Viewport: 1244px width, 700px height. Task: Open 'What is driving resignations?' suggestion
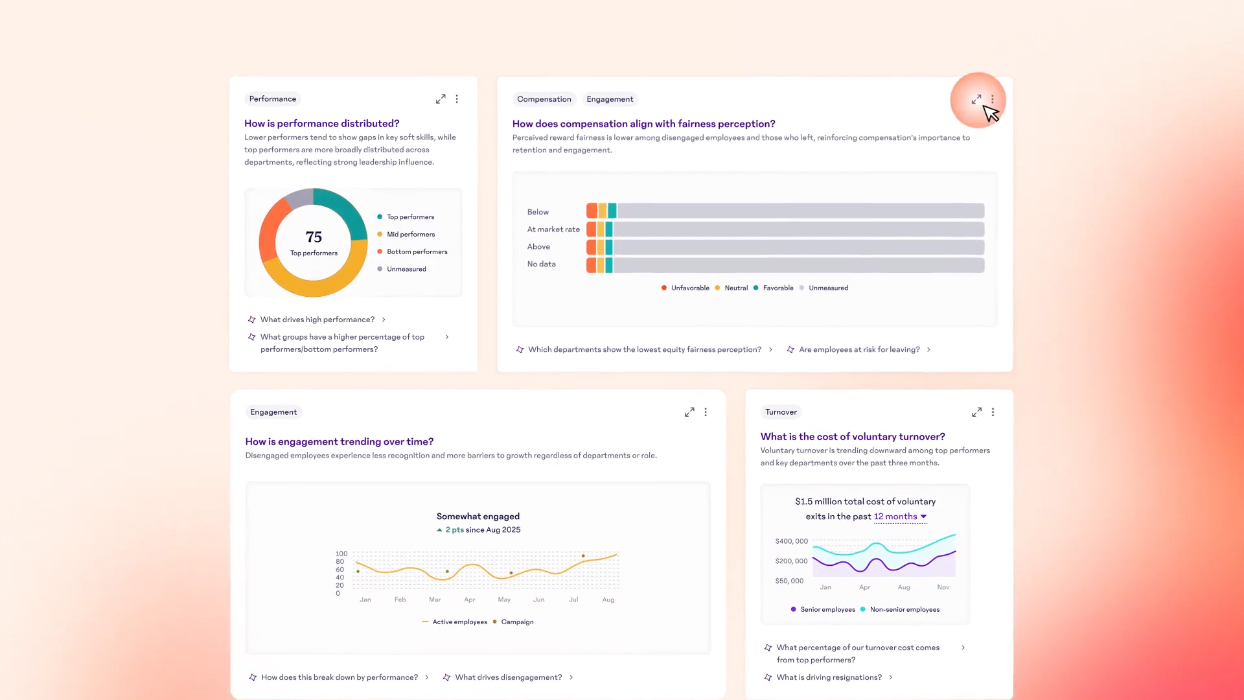pyautogui.click(x=829, y=677)
